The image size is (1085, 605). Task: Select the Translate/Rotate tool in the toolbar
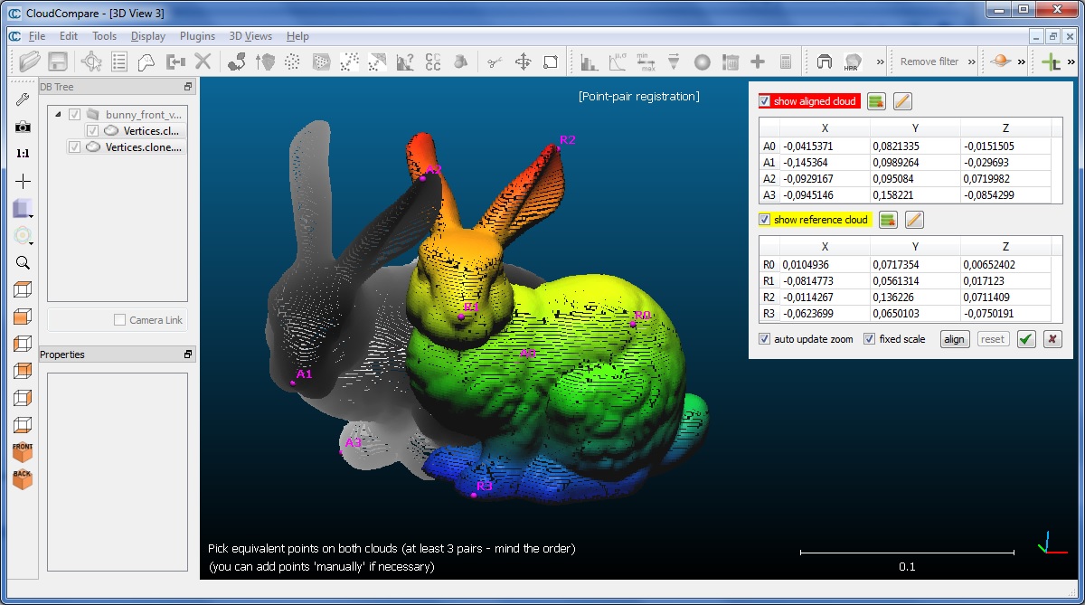coord(523,61)
